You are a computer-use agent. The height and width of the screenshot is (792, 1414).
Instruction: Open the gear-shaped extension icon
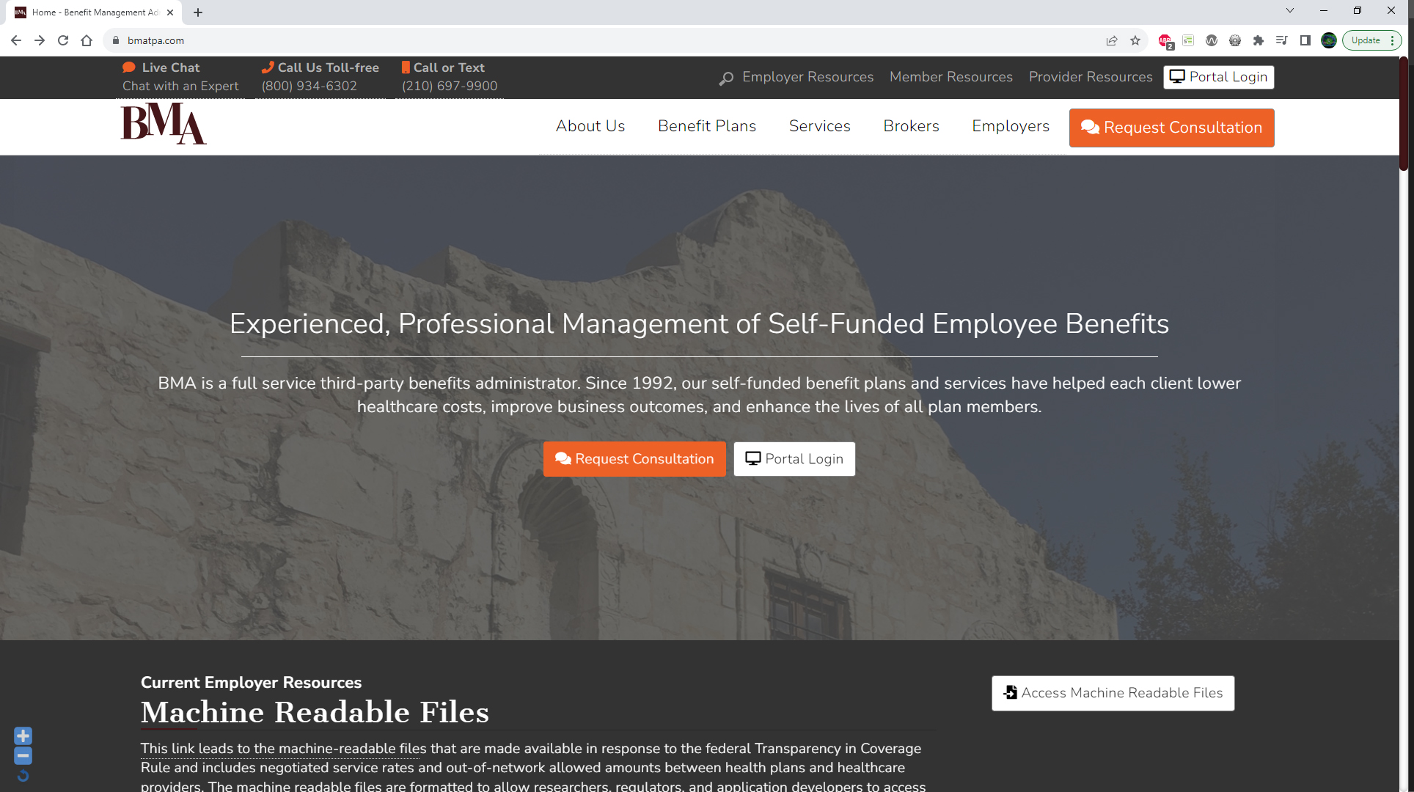click(x=1235, y=40)
